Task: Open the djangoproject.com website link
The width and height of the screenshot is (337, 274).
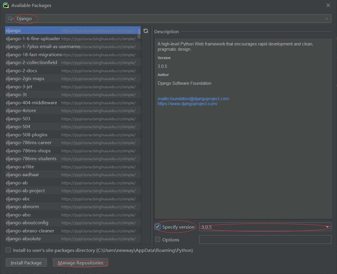Action: click(x=187, y=104)
